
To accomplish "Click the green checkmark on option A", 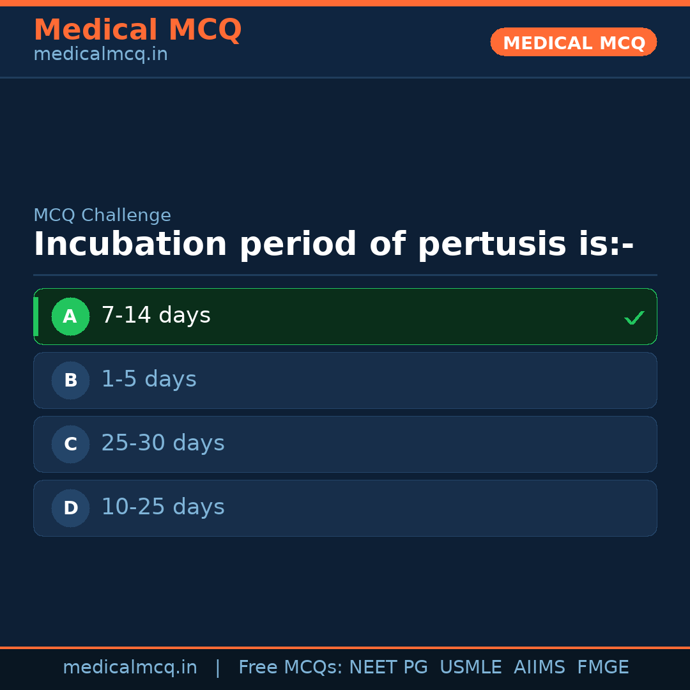I will (x=634, y=317).
